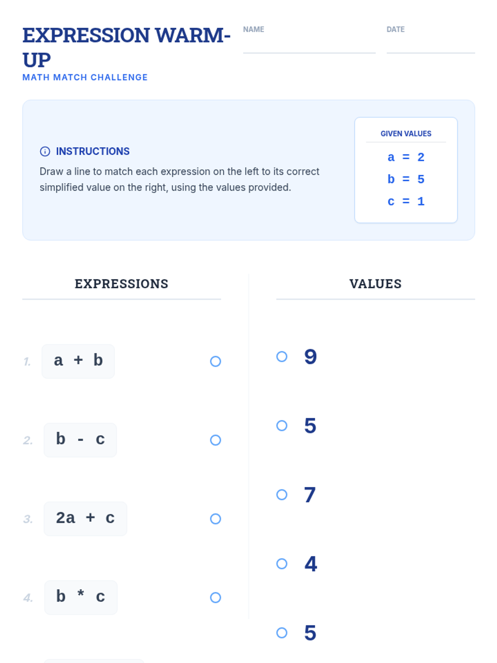Click the Values column header
Viewport: 497px width, 663px height.
tap(375, 284)
